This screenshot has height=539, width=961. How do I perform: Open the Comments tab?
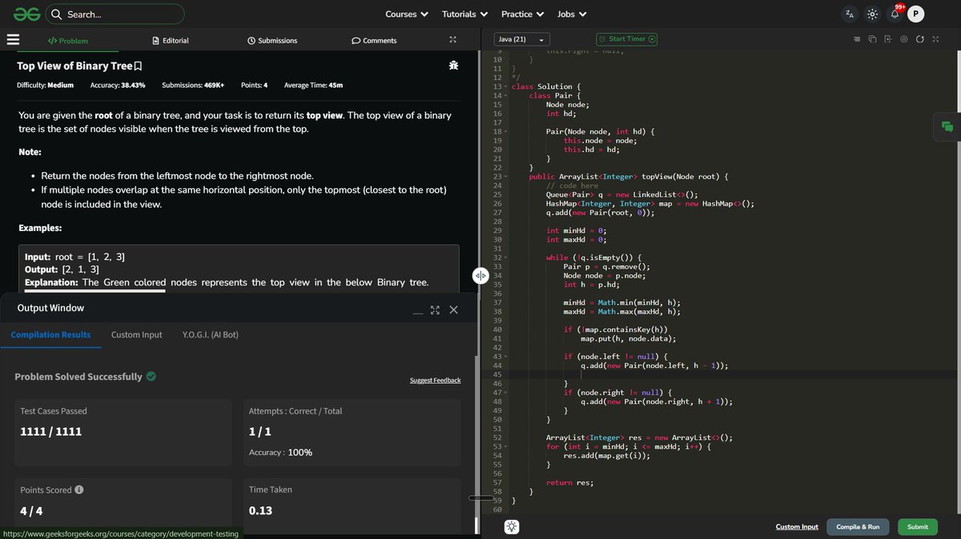pyautogui.click(x=374, y=41)
